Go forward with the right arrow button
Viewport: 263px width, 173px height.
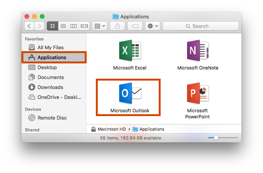click(x=39, y=26)
